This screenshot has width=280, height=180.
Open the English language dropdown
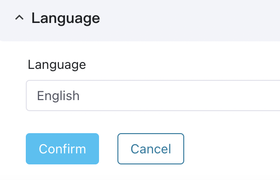click(153, 96)
